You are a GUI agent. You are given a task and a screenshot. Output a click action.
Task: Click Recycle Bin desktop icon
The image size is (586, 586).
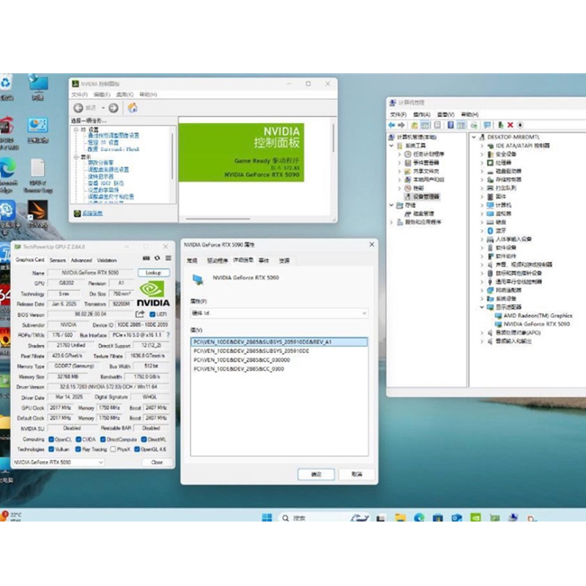coord(7,87)
